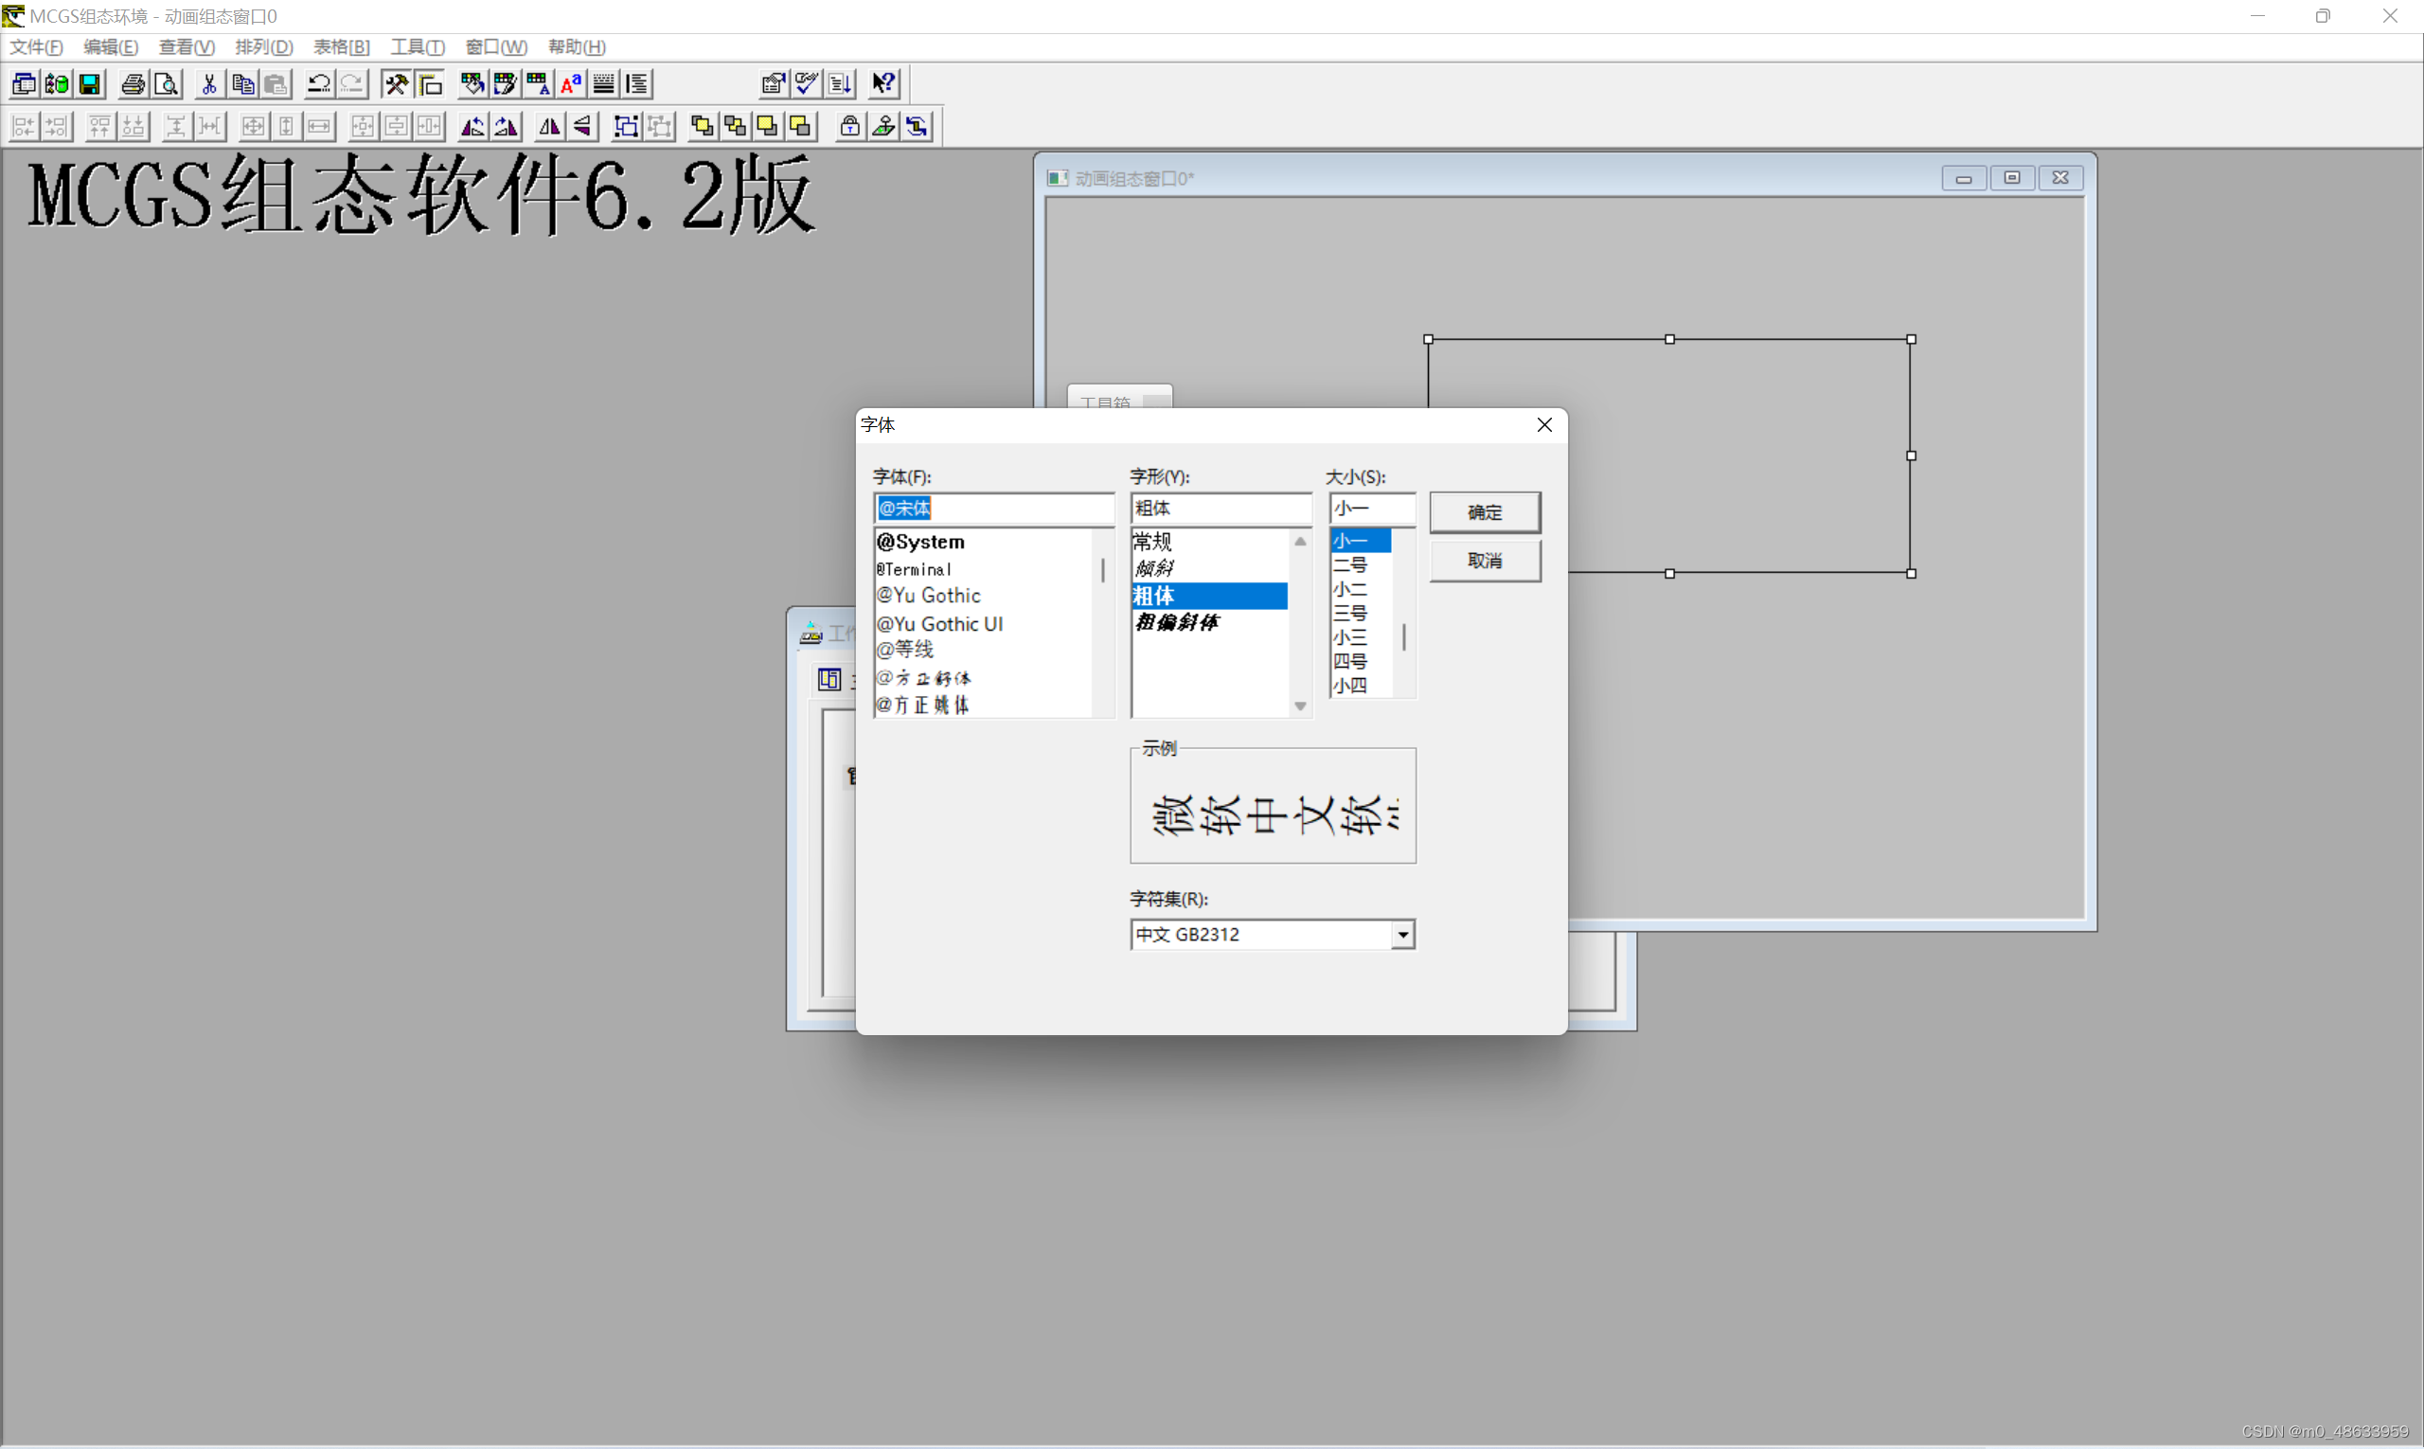2424x1449 pixels.
Task: Click the context help arrow-question icon
Action: click(883, 84)
